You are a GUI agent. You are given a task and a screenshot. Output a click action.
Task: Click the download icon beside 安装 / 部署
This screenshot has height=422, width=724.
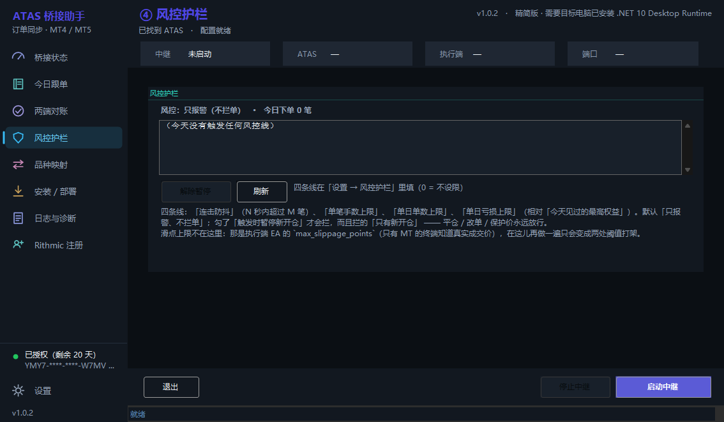pos(18,191)
